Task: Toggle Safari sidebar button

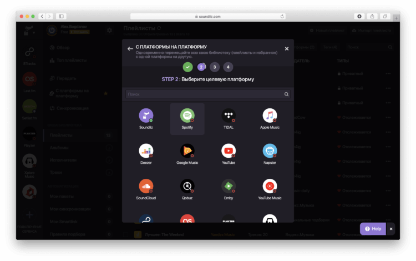Action: [x=61, y=17]
